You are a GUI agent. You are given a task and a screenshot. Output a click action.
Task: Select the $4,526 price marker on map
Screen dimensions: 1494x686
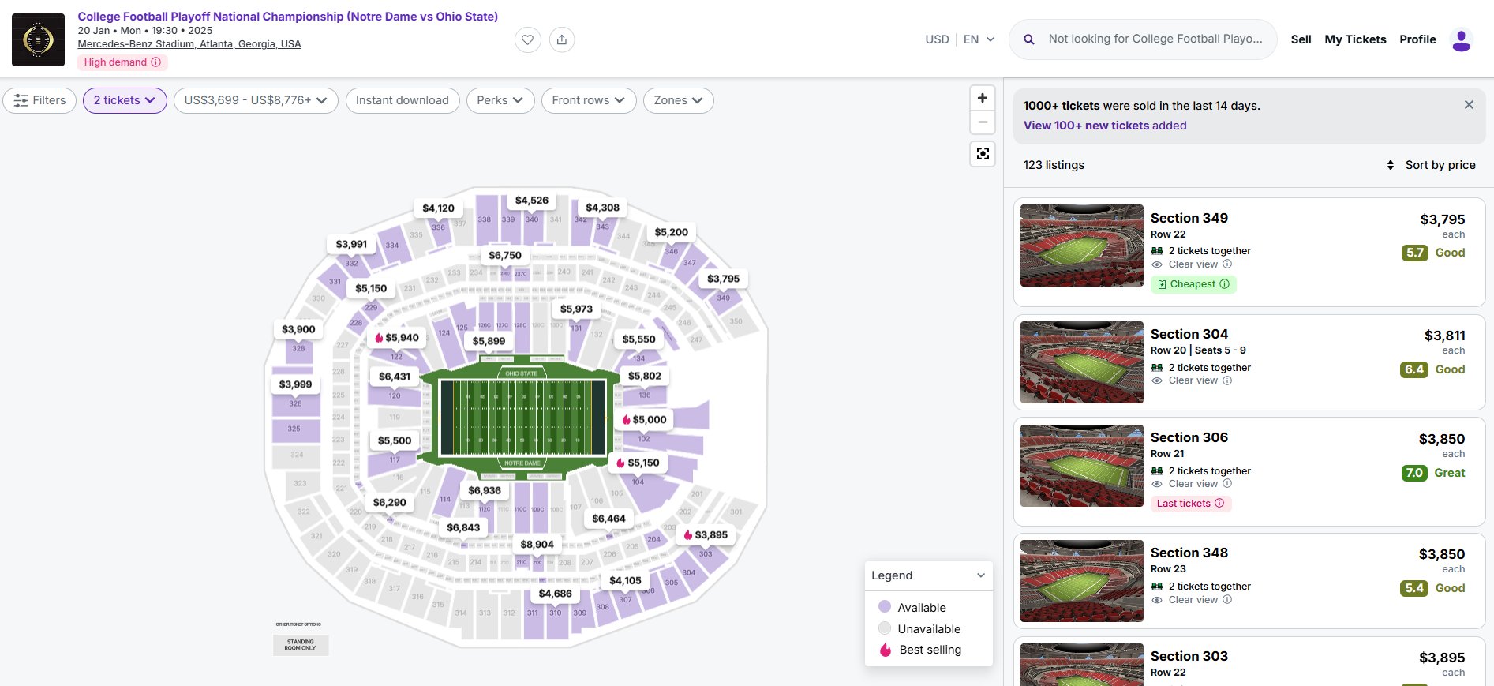pyautogui.click(x=532, y=201)
